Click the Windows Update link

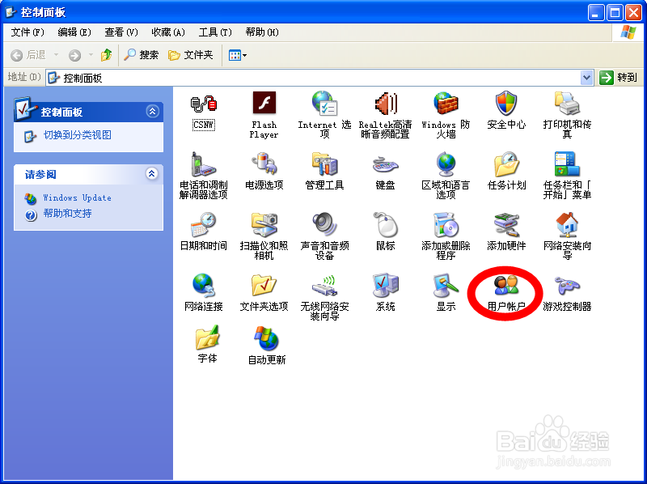click(x=77, y=197)
